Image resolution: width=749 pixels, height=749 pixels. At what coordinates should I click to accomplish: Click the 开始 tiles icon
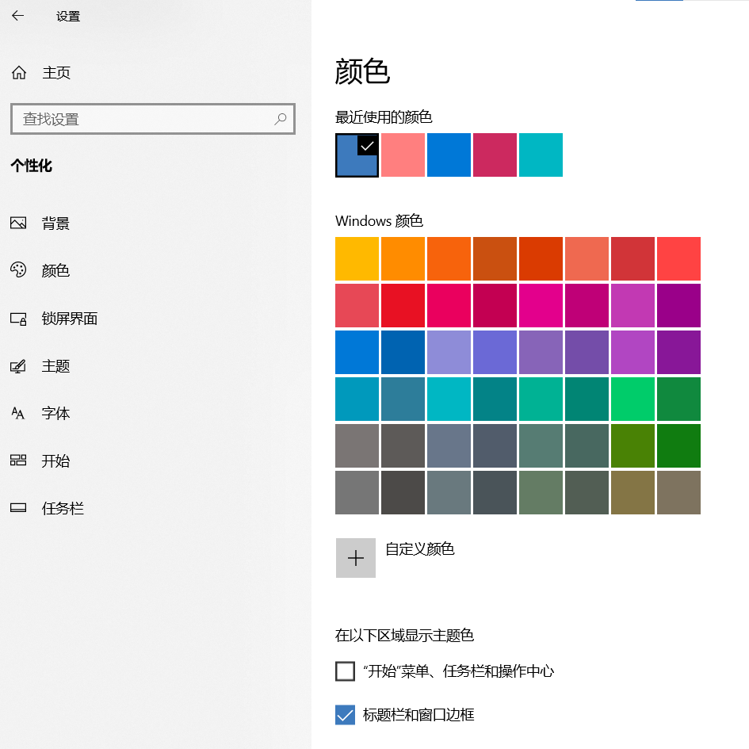click(x=18, y=460)
